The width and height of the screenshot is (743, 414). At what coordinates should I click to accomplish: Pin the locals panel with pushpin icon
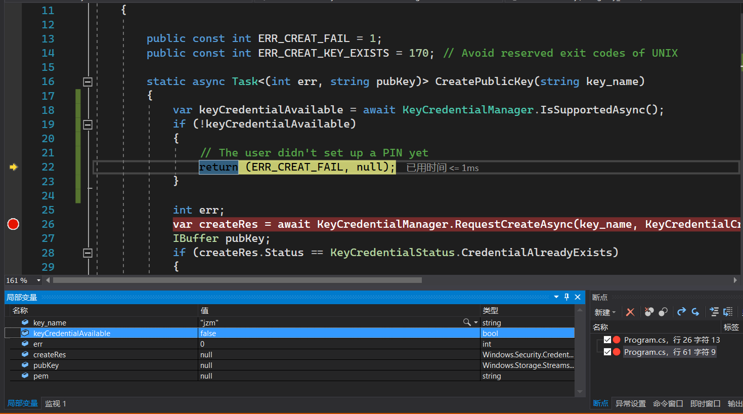point(566,297)
